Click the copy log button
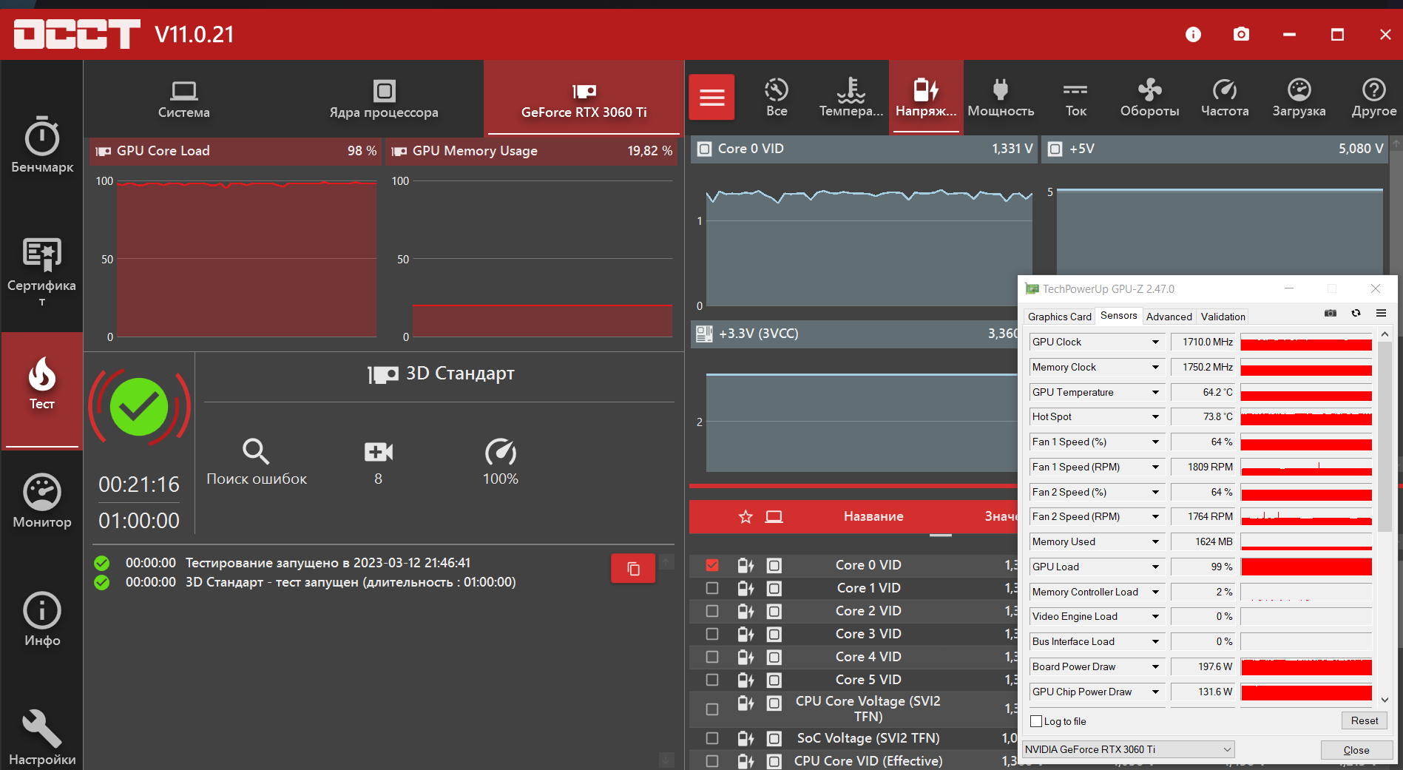This screenshot has height=770, width=1403. click(633, 568)
